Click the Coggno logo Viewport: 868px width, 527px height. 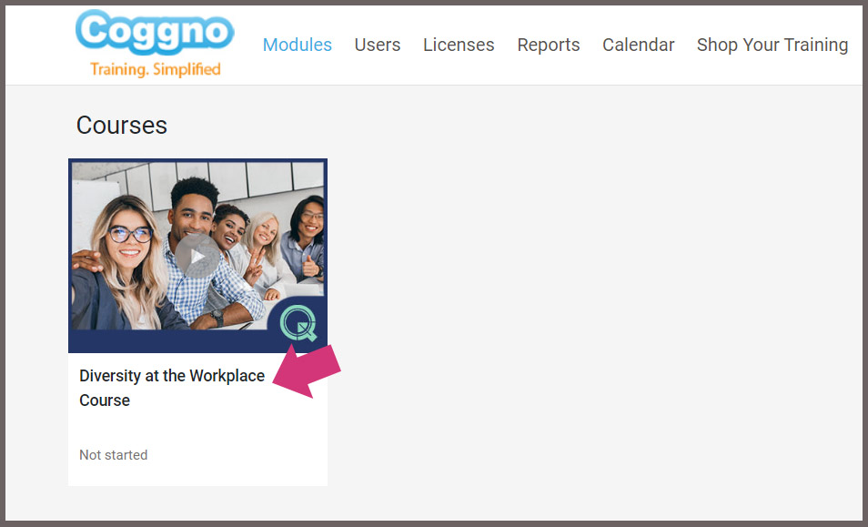(x=155, y=43)
